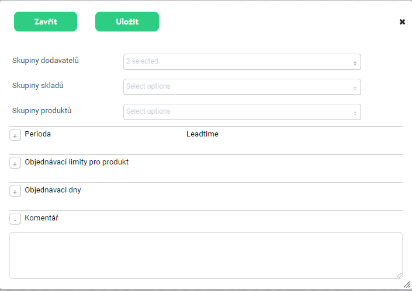Click the arrow icon in Skupiny skladů field
This screenshot has height=291, width=412.
coord(355,87)
